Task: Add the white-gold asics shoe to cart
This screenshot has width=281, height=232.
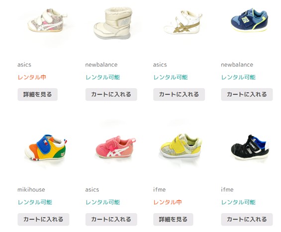Action: (179, 95)
